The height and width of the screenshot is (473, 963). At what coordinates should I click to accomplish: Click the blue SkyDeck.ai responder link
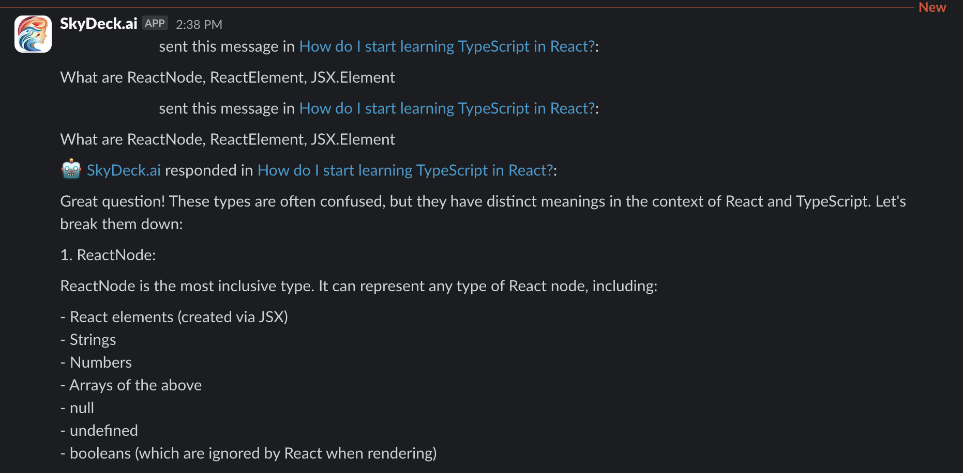click(123, 169)
